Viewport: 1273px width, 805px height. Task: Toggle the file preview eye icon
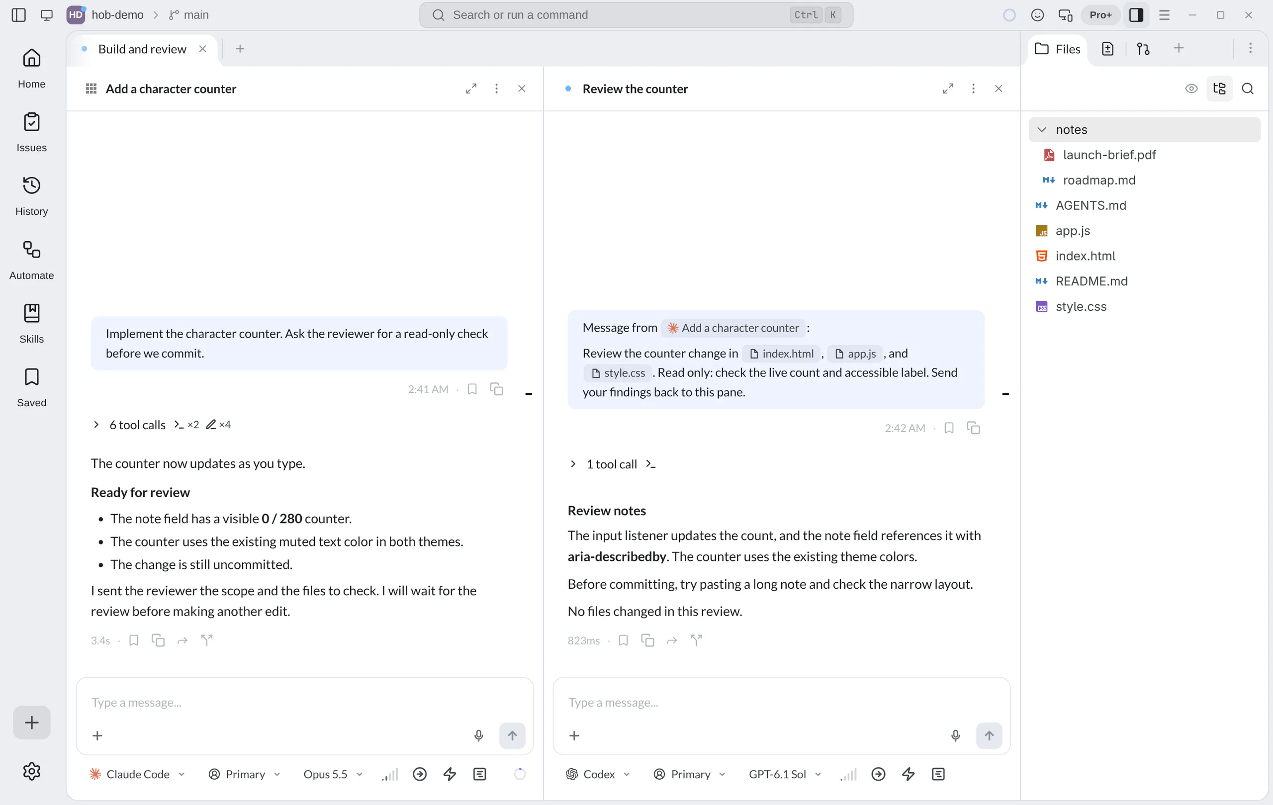point(1191,89)
